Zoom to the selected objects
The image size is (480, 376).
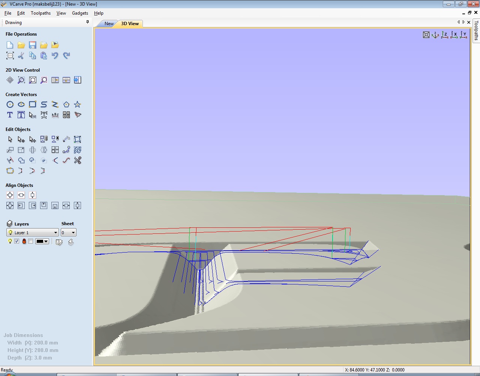(44, 80)
